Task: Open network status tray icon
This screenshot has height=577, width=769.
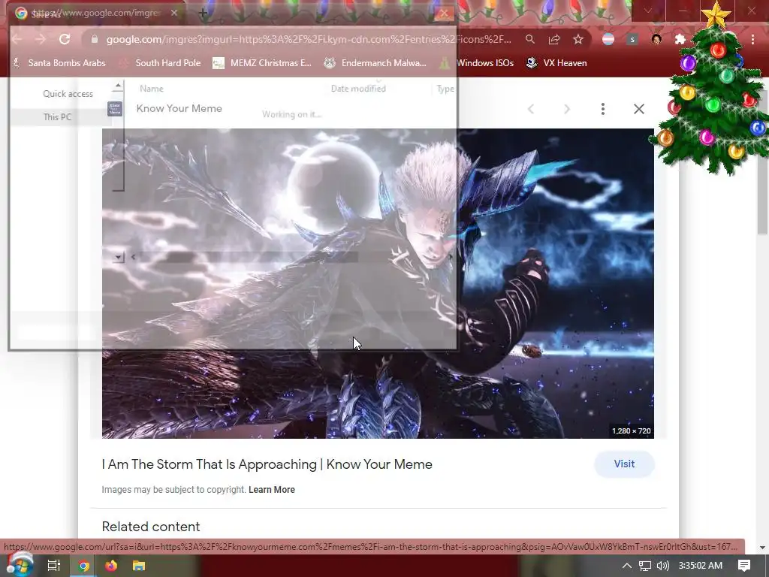Action: 645,566
